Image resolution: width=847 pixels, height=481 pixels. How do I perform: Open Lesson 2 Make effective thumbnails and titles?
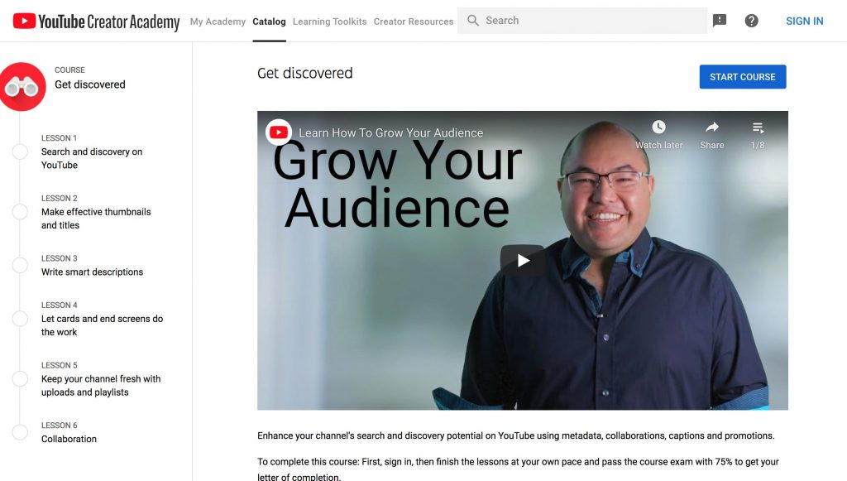point(96,212)
